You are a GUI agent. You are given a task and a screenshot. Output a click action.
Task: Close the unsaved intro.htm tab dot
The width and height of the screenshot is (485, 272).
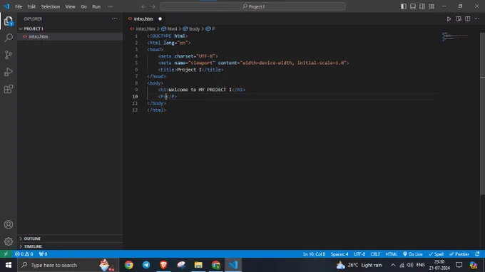pyautogui.click(x=160, y=19)
